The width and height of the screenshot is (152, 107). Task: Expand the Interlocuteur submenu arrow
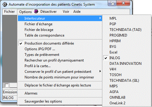point(100,18)
